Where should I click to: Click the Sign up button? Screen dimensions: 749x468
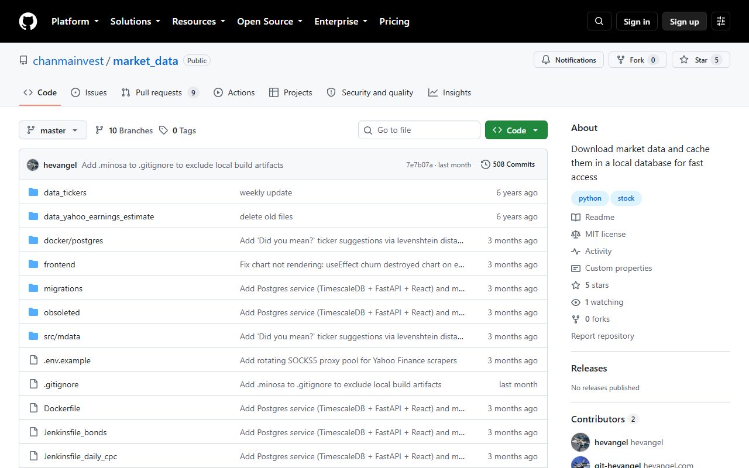685,22
